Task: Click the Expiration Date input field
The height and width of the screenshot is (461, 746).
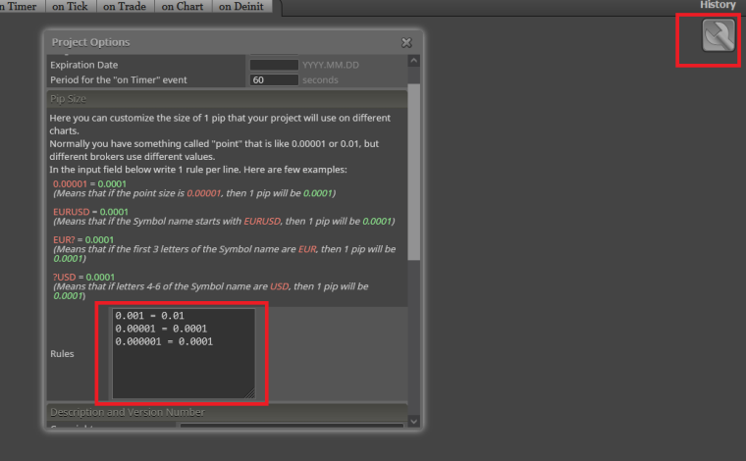Action: (x=274, y=65)
